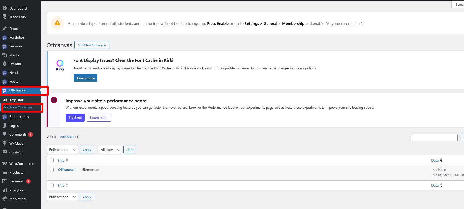The image size is (464, 209).
Task: Click the Posts pushpin icon
Action: [x=5, y=29]
